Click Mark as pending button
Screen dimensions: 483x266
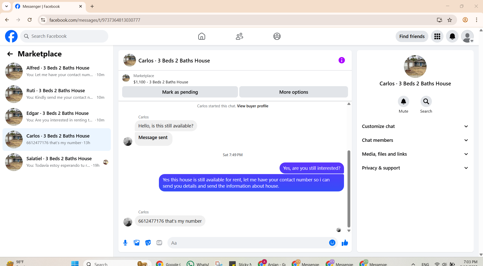180,92
